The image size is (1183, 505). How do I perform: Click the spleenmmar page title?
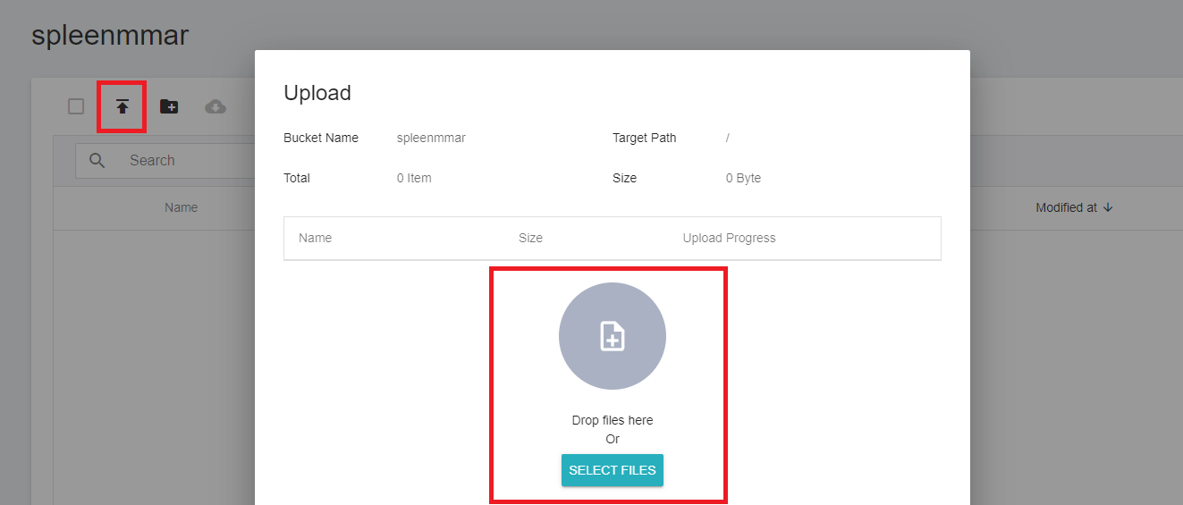110,36
